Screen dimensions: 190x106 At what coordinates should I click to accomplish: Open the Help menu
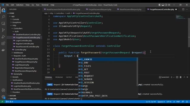52,5
